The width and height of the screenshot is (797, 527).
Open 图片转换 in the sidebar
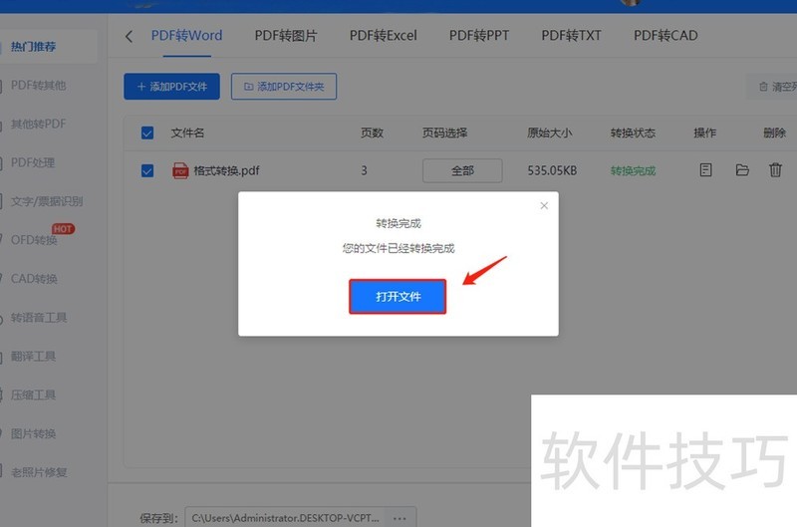click(x=34, y=433)
